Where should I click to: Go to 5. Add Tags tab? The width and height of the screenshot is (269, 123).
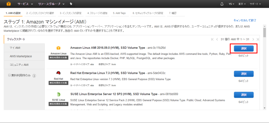click(119, 13)
